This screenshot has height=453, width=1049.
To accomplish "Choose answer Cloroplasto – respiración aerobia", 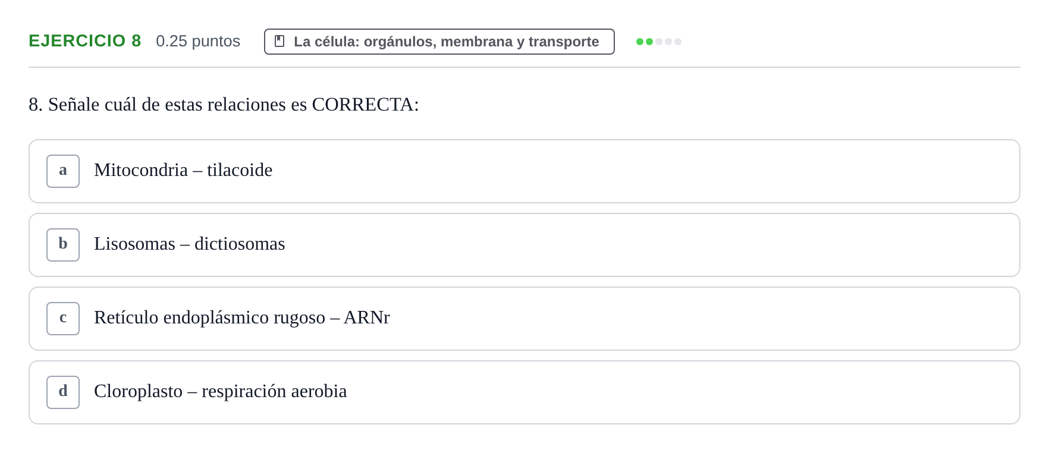I will point(221,391).
